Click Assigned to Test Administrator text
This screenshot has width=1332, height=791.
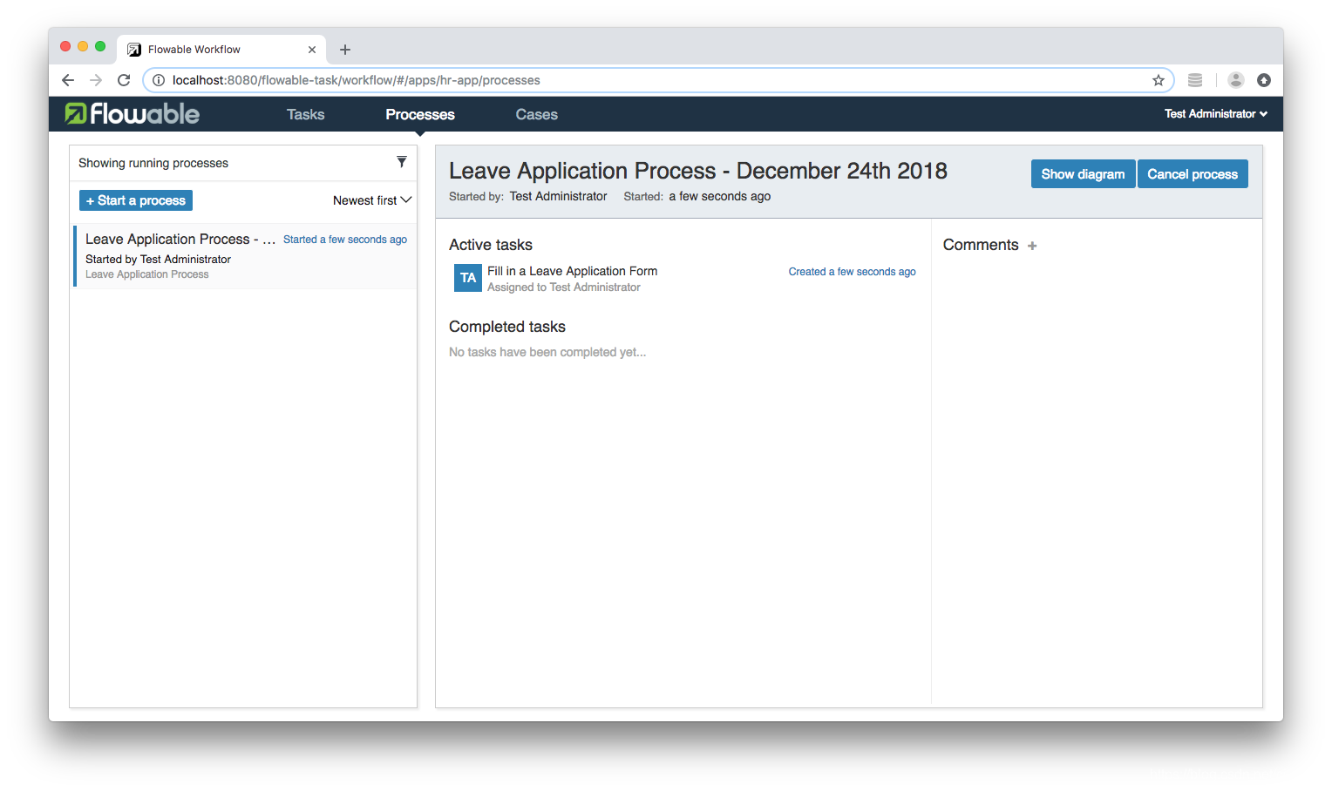(x=564, y=287)
